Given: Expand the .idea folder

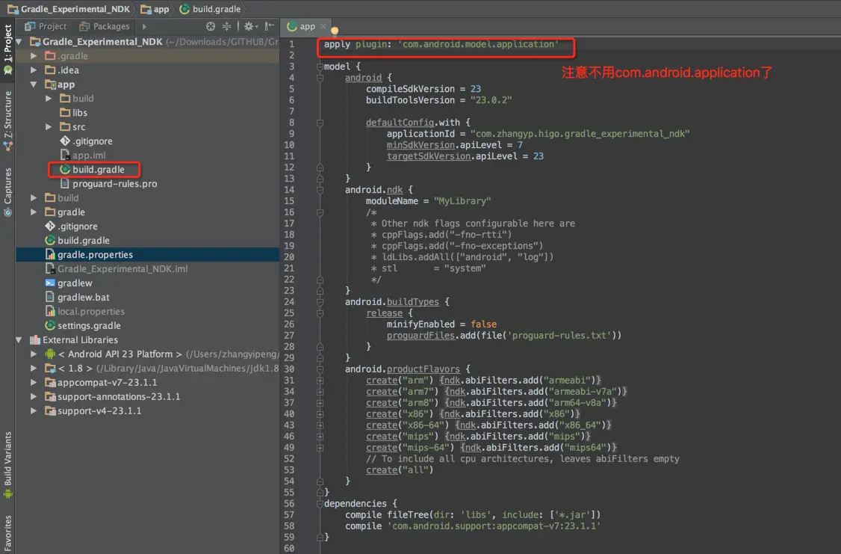Looking at the screenshot, I should pos(34,70).
